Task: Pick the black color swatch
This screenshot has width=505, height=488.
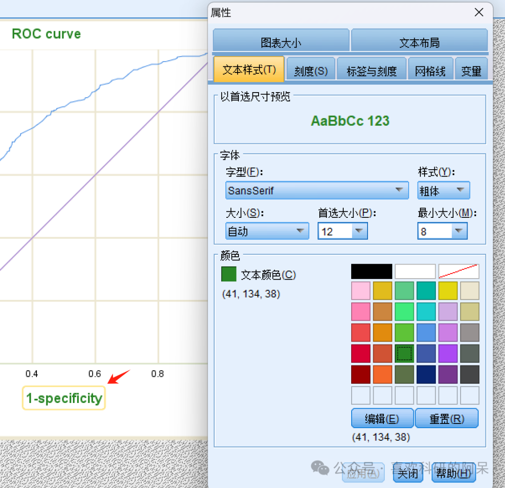Action: pos(371,272)
